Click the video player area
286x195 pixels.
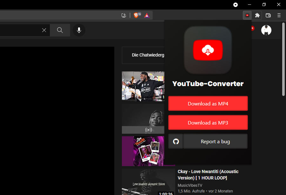click(x=57, y=121)
